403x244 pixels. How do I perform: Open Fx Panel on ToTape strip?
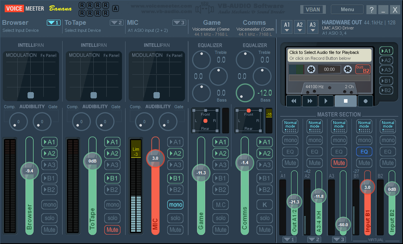111,55
